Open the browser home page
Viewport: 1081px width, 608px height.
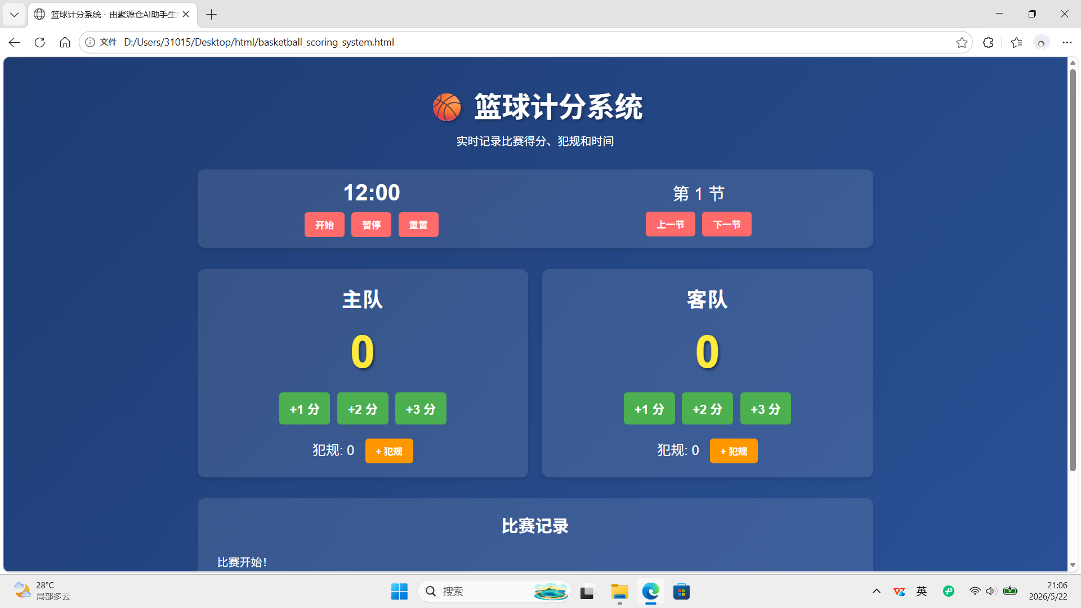[65, 42]
